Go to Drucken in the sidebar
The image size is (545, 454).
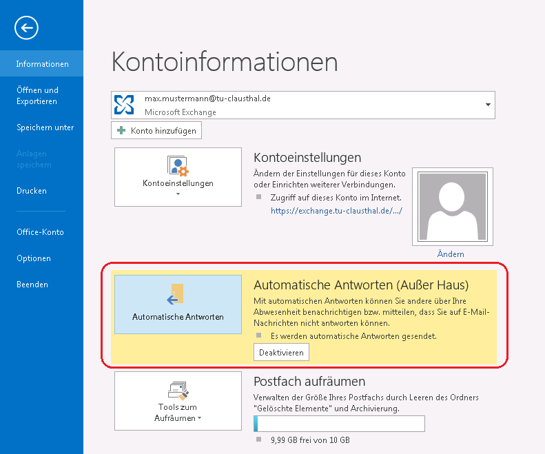[32, 191]
